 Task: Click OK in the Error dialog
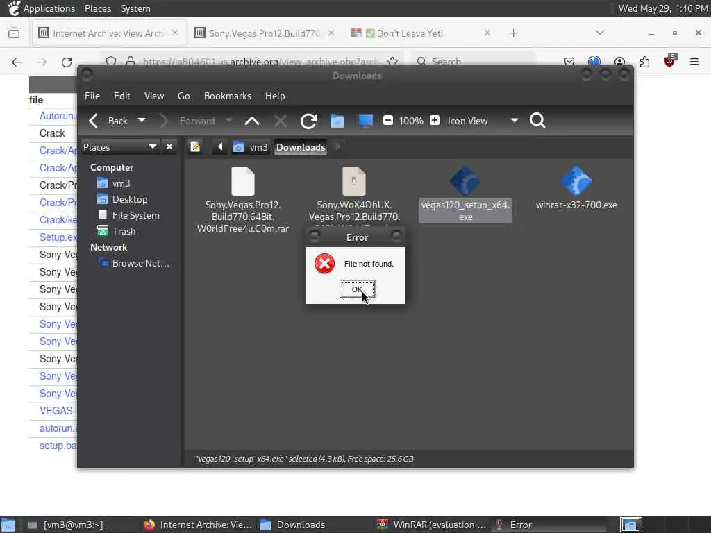tap(358, 289)
